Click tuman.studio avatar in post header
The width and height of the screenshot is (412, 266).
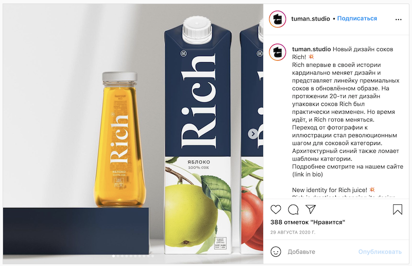[x=278, y=19]
